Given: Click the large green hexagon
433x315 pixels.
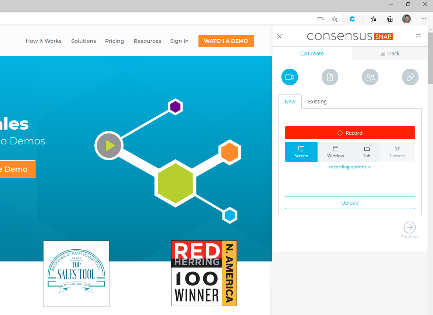Looking at the screenshot, I should pos(175,184).
